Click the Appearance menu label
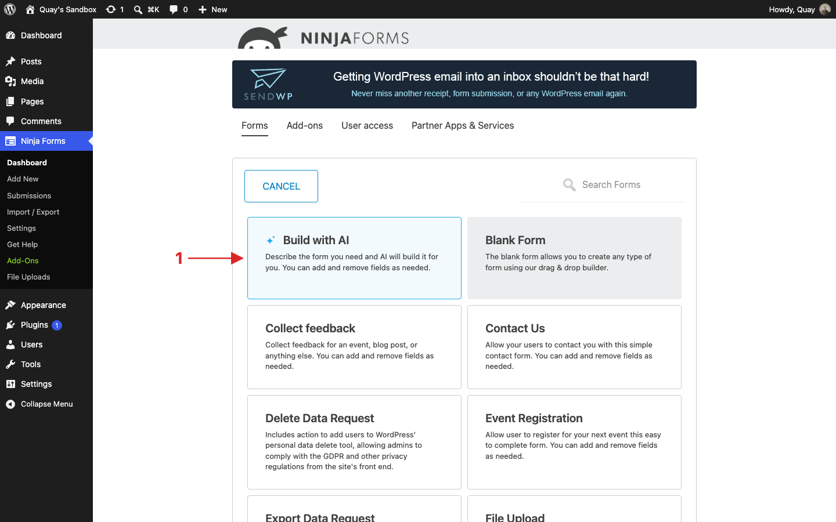This screenshot has height=522, width=836. coord(44,305)
